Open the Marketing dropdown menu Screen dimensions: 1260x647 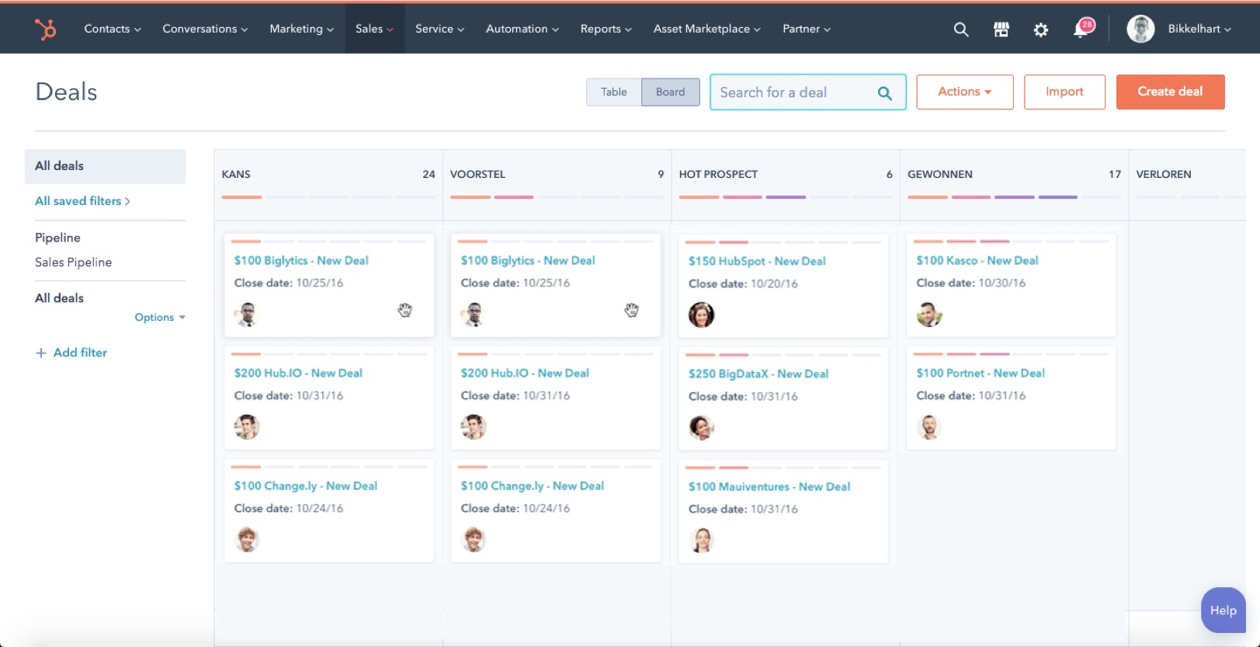pyautogui.click(x=301, y=29)
